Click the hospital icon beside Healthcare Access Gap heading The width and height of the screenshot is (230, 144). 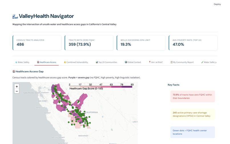click(x=14, y=71)
